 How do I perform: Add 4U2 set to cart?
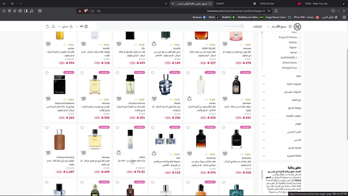[x=154, y=154]
